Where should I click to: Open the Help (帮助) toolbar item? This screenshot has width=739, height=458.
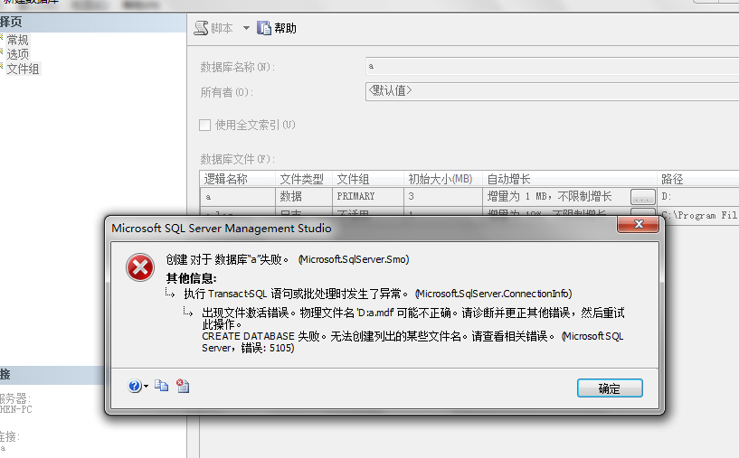click(277, 28)
